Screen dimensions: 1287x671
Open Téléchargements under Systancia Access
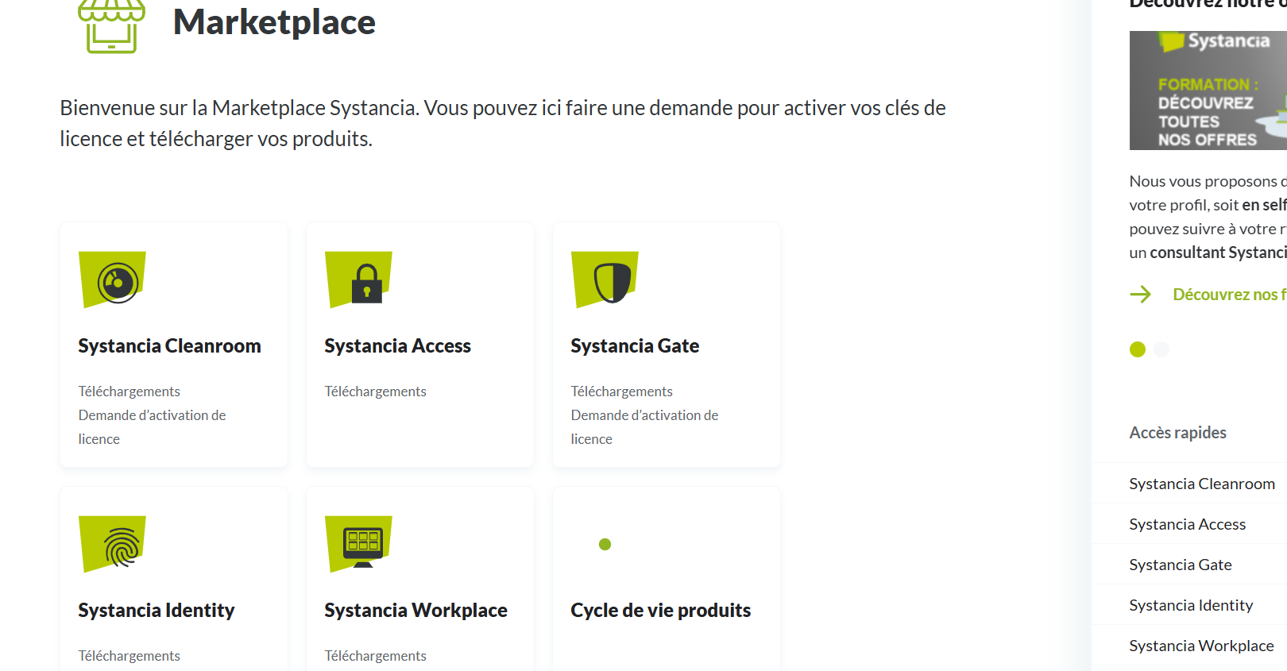point(375,391)
